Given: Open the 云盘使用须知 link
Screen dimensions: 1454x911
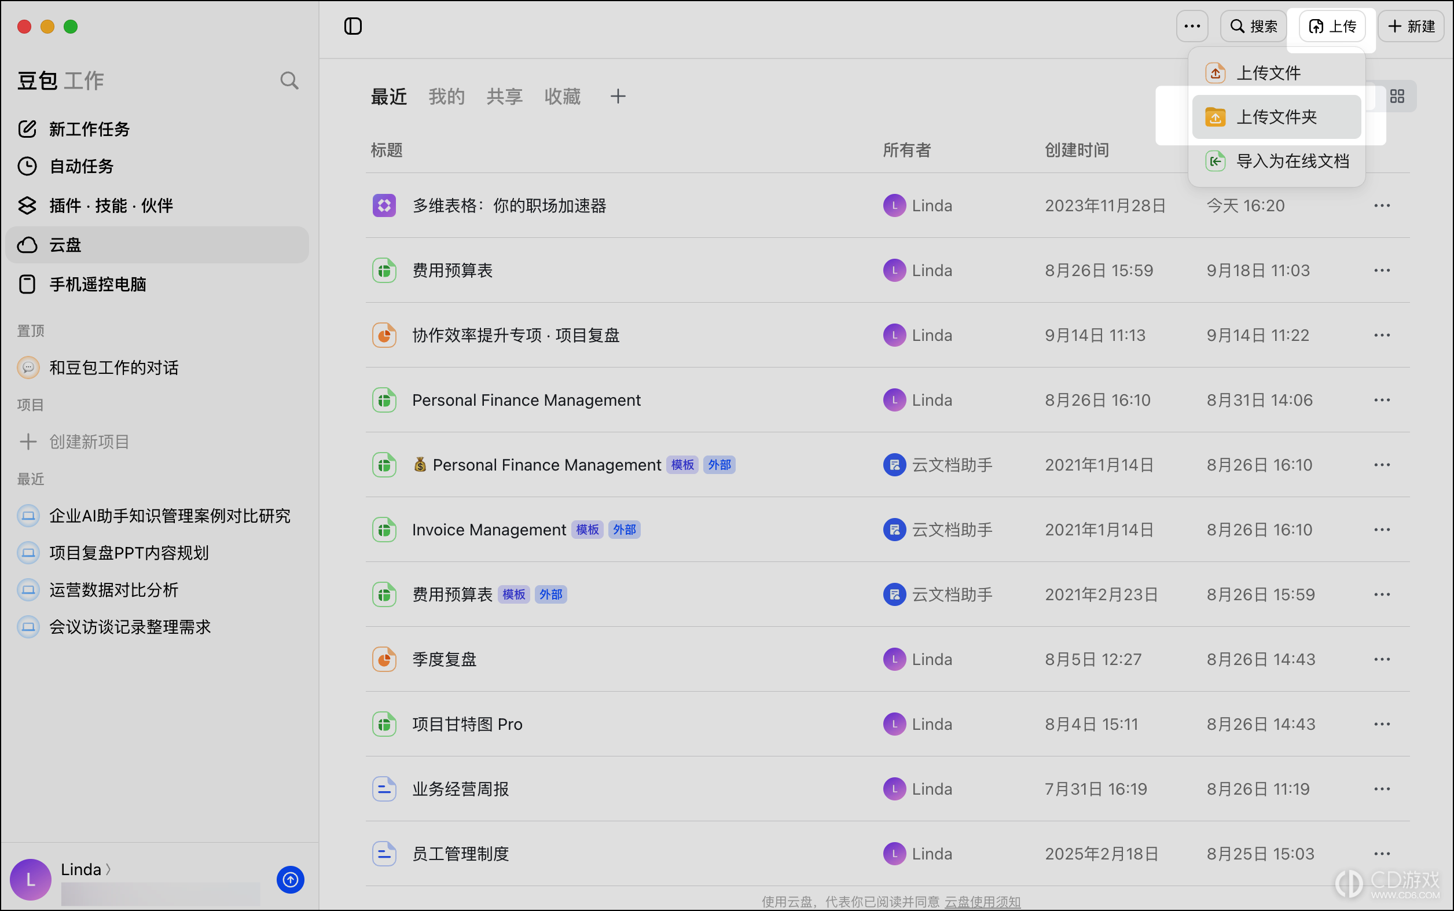Looking at the screenshot, I should click(982, 901).
